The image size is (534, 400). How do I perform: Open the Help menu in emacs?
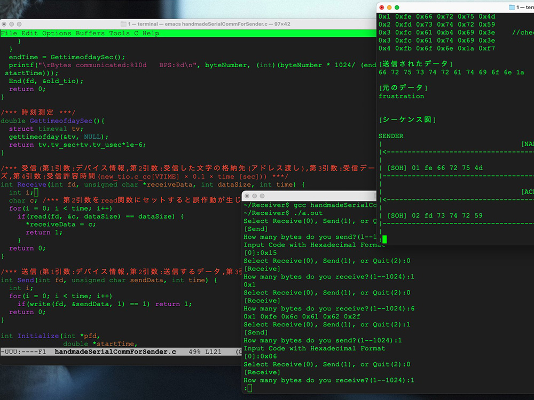(x=151, y=33)
